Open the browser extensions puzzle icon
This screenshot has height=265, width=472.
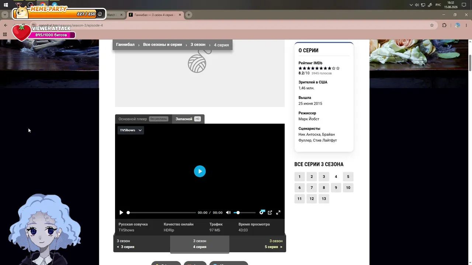444,25
